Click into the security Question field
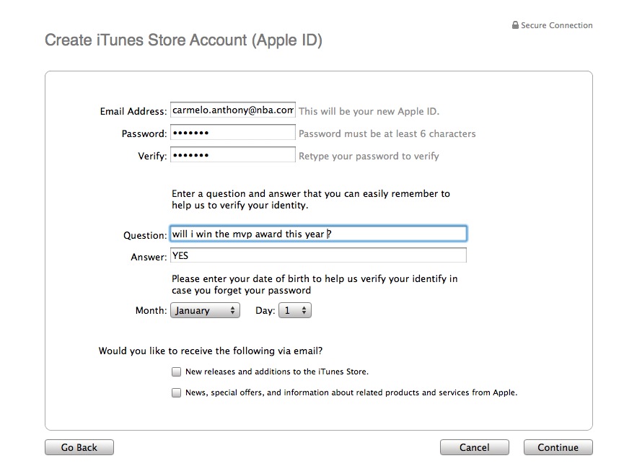This screenshot has width=637, height=466. point(318,234)
